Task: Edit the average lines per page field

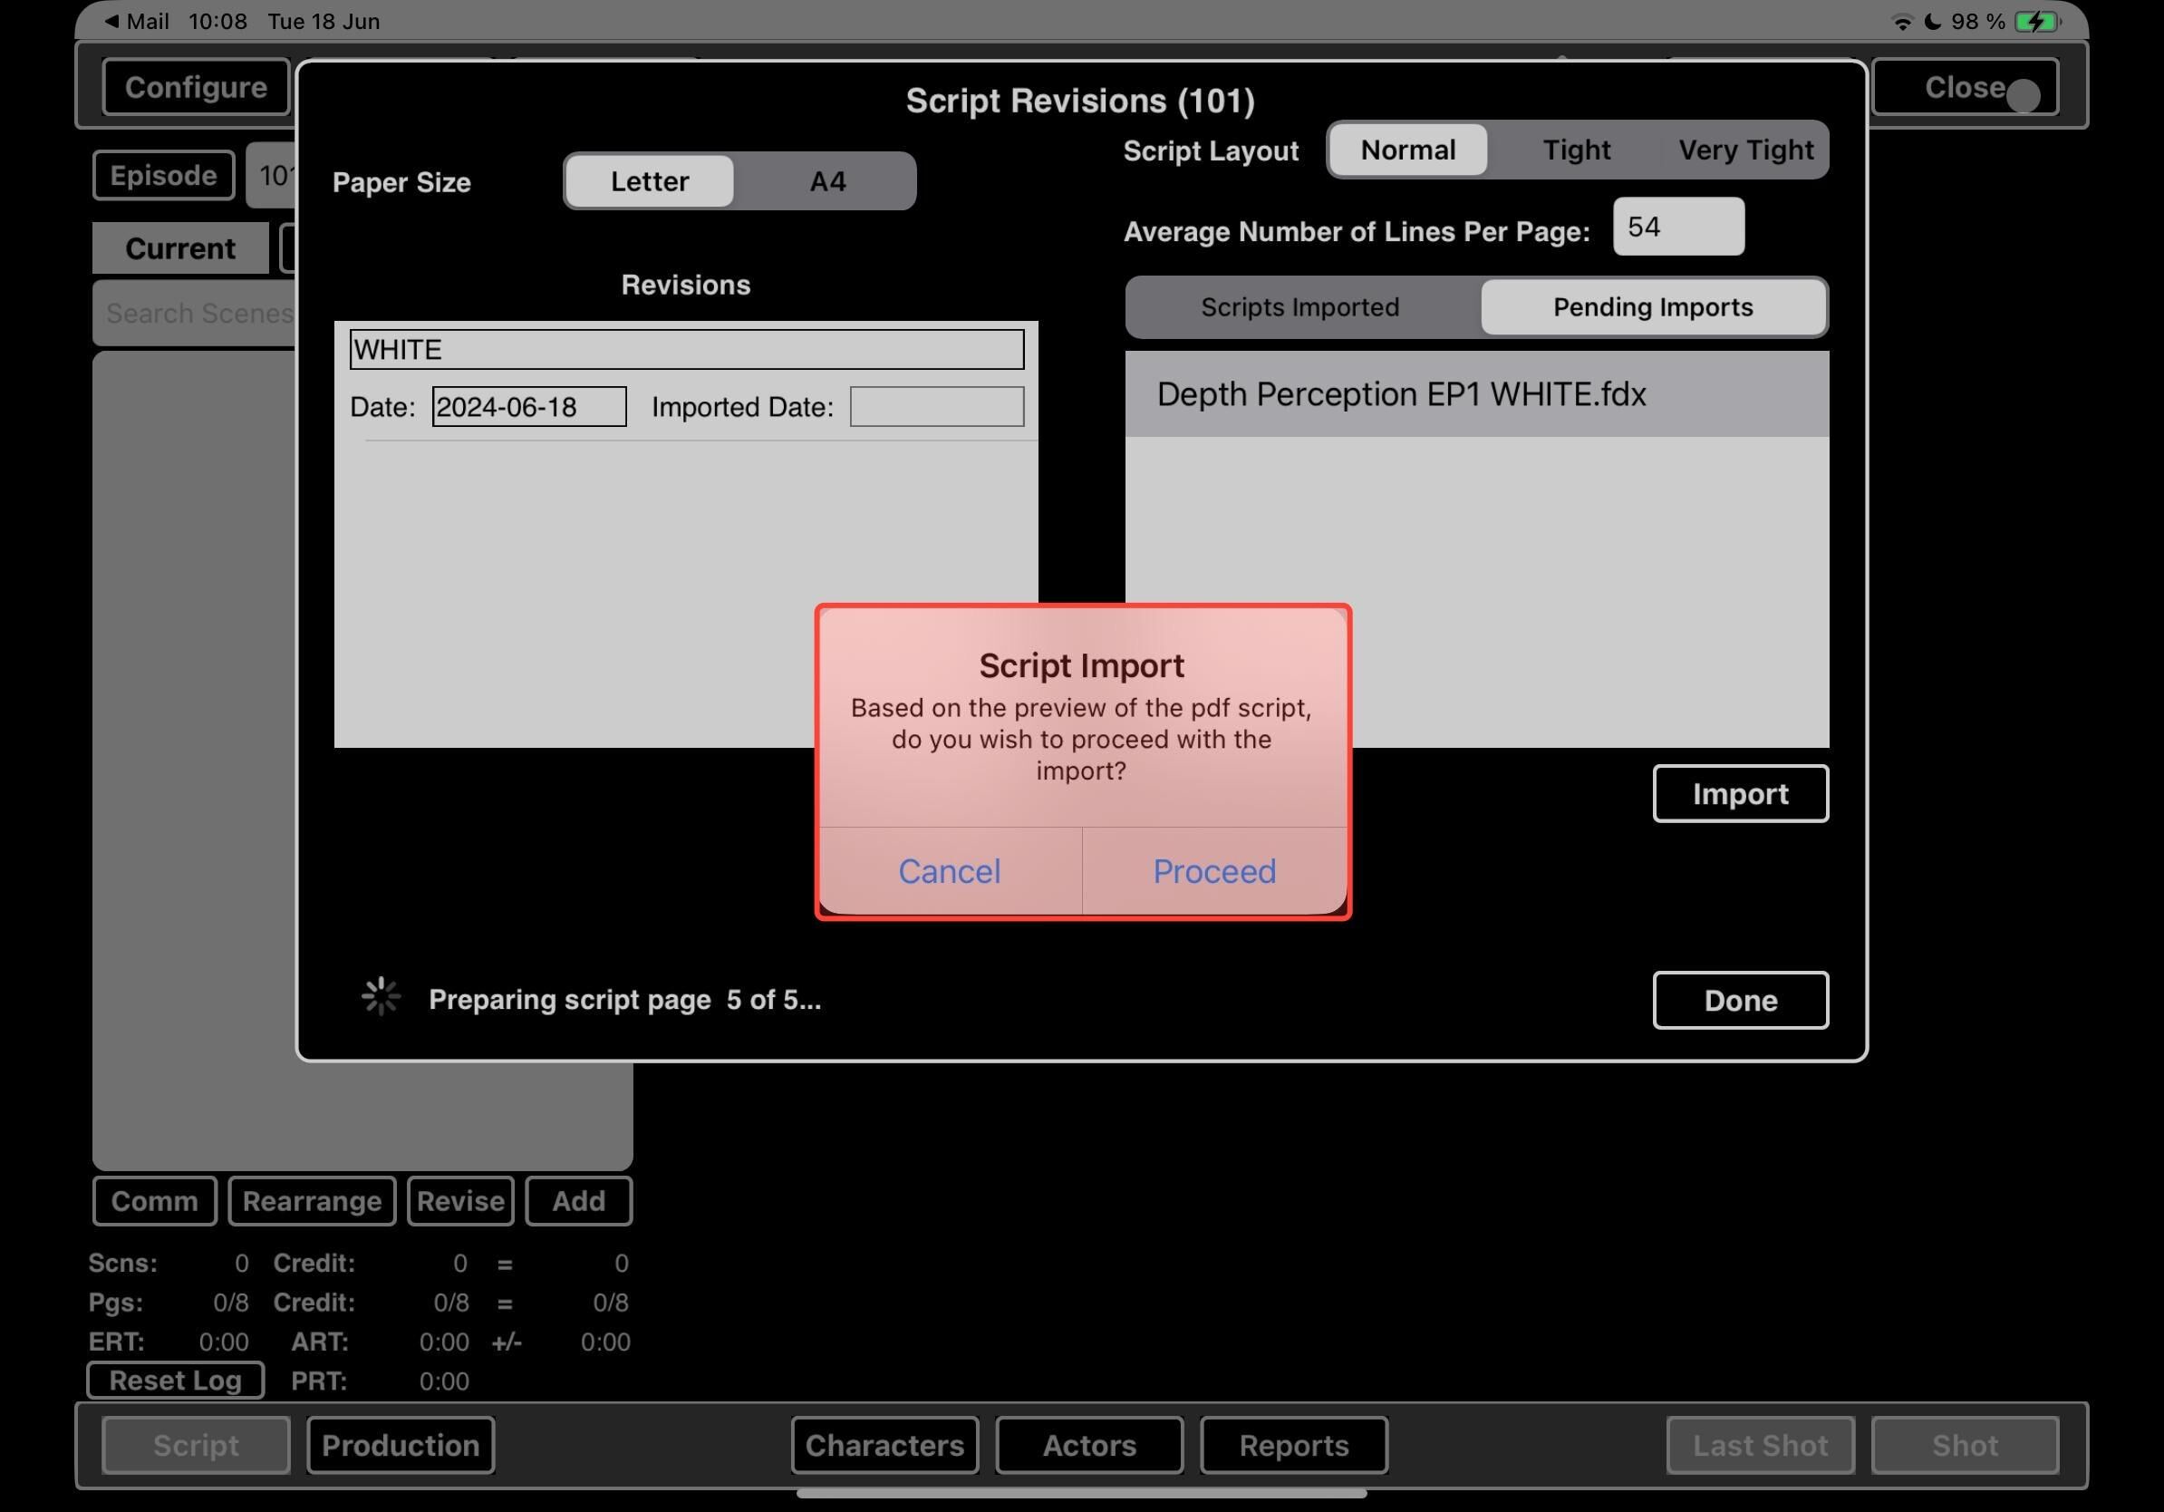Action: click(1677, 228)
